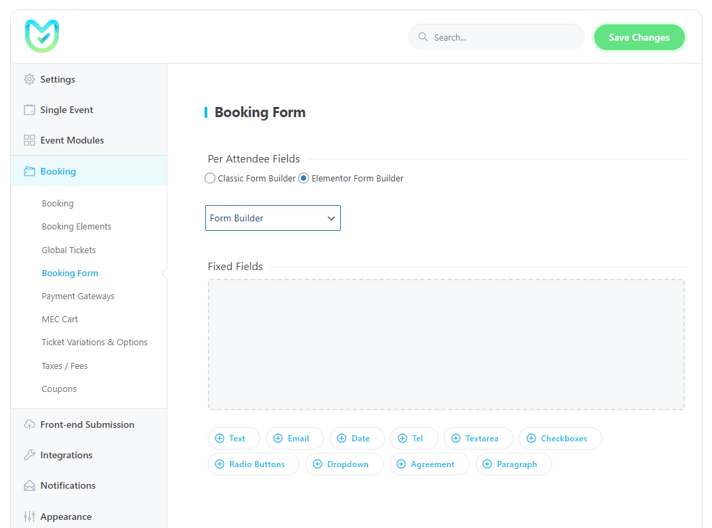The height and width of the screenshot is (528, 712).
Task: Open the Payment Gateways submenu item
Action: [x=78, y=296]
